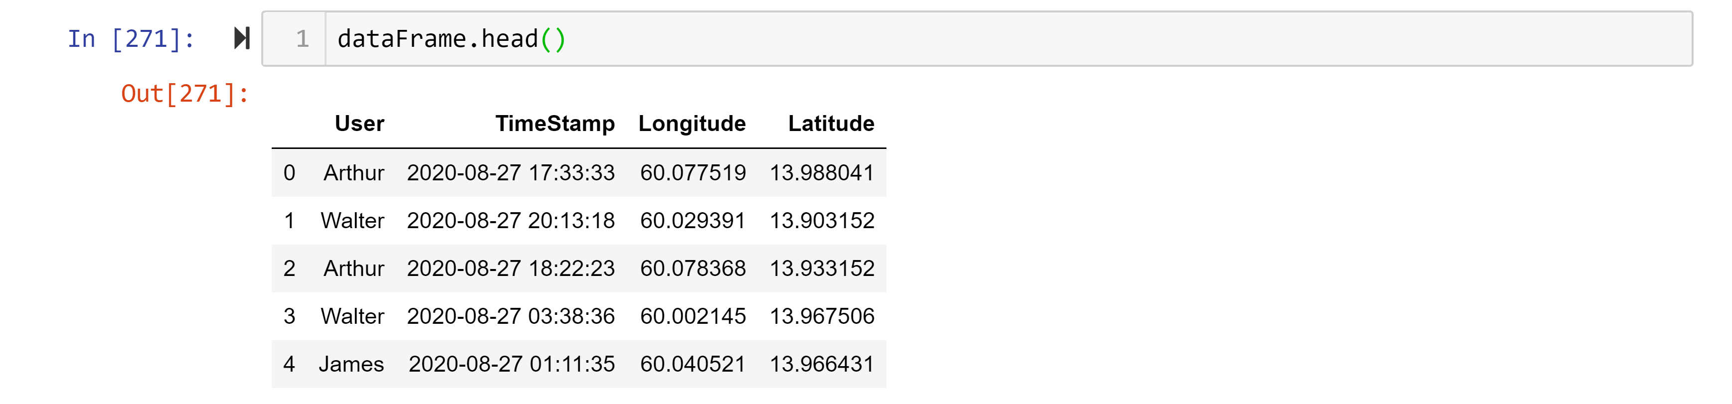Click timestamp 2020-08-27 01:11:35
1732x404 pixels.
point(511,364)
